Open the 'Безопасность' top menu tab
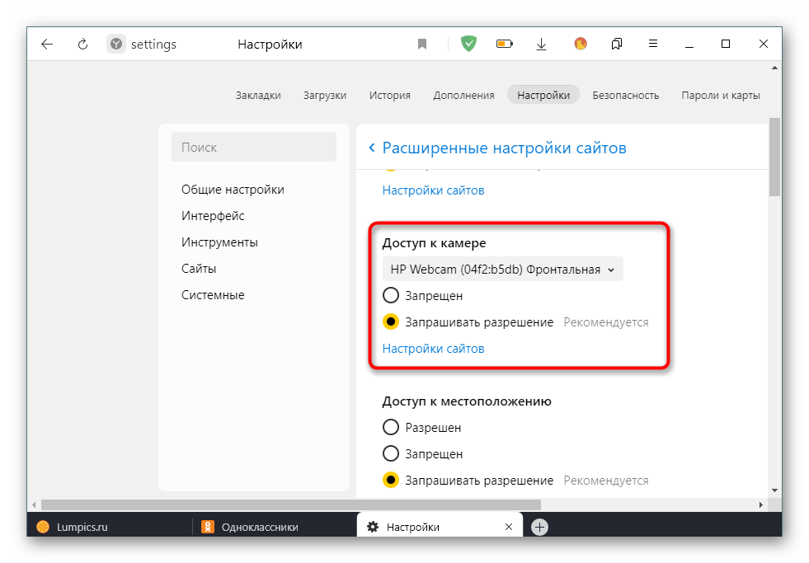This screenshot has width=809, height=563. pos(625,95)
